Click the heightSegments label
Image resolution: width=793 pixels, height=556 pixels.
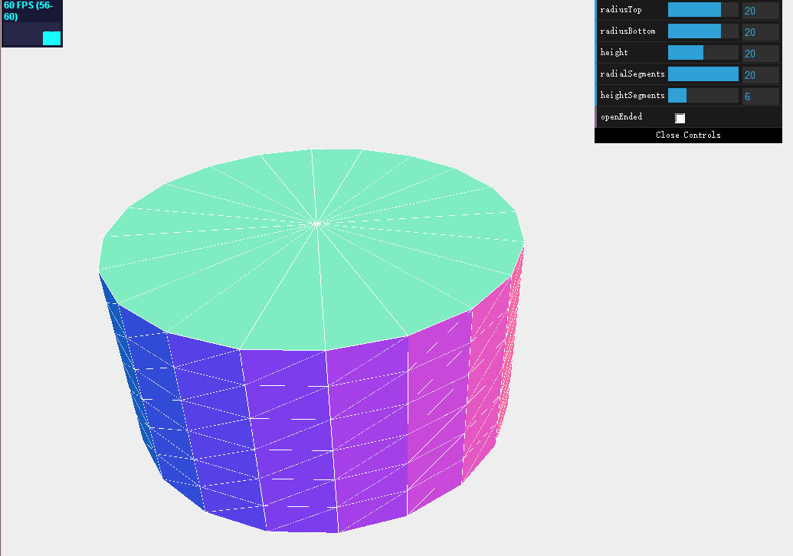(x=632, y=96)
